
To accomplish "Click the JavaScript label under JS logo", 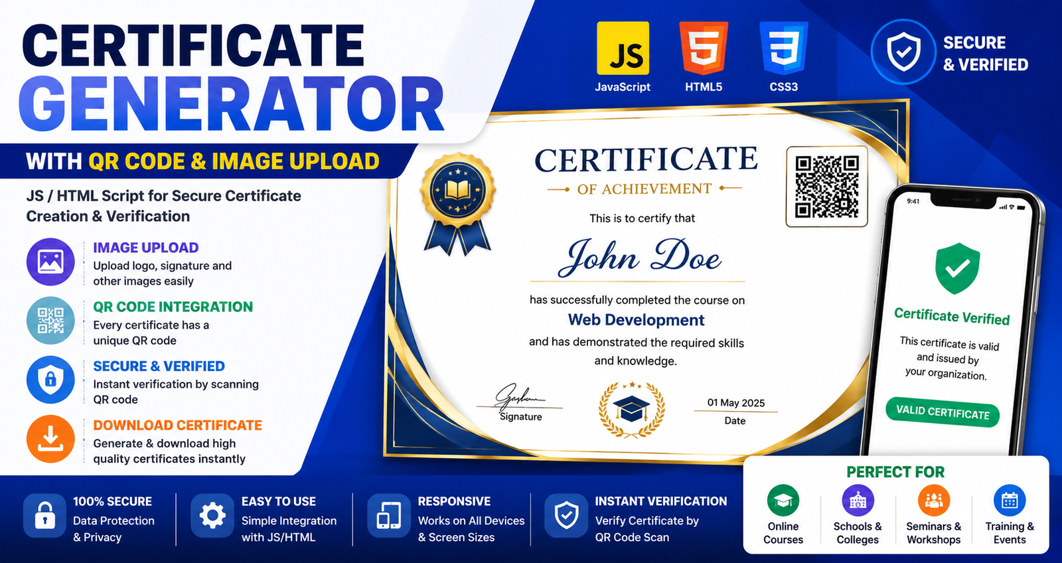I will point(623,87).
